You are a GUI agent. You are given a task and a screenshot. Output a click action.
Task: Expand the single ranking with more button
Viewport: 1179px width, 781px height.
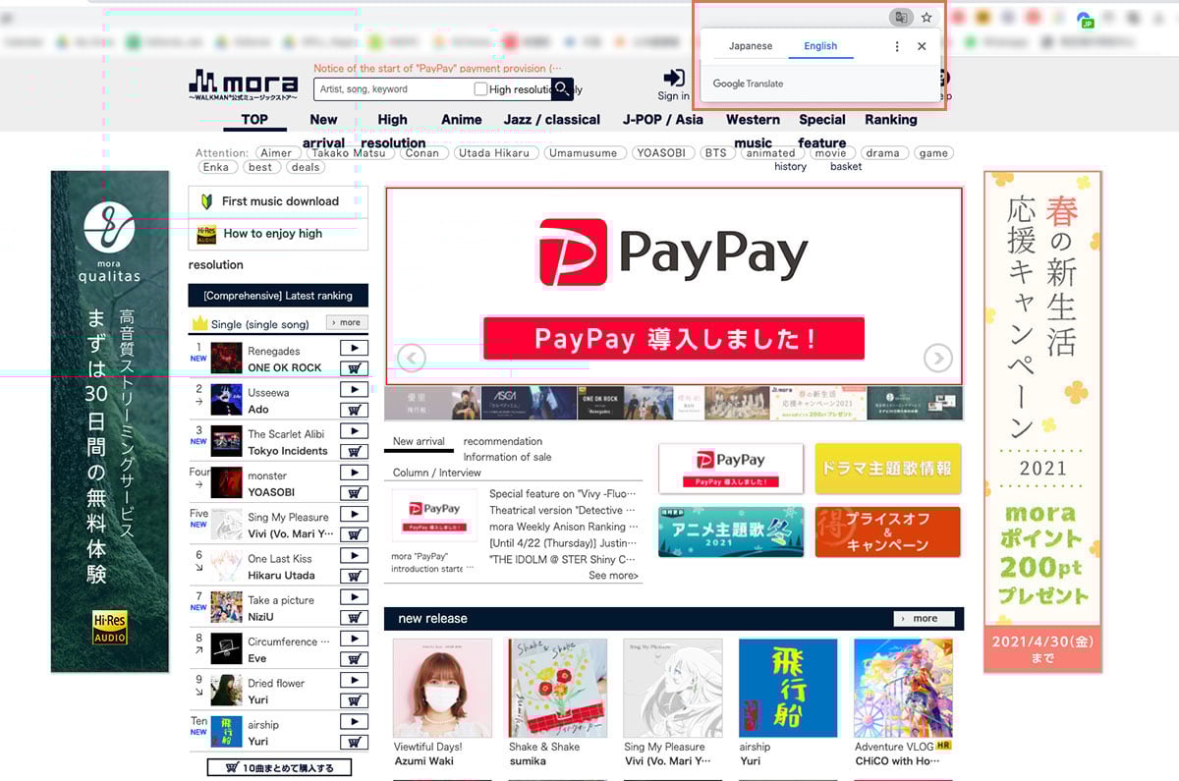(347, 322)
